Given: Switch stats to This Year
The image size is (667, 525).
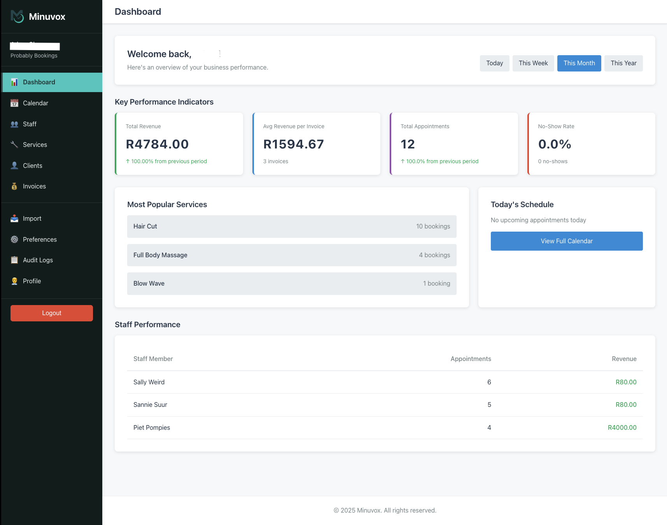Looking at the screenshot, I should point(623,63).
